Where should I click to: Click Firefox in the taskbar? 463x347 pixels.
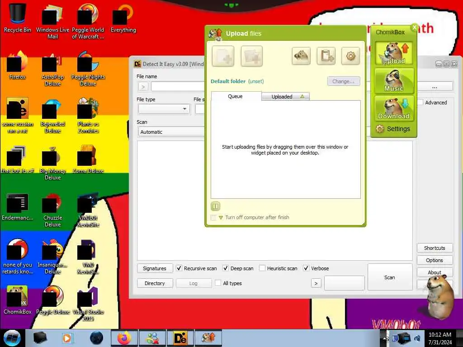(x=124, y=338)
